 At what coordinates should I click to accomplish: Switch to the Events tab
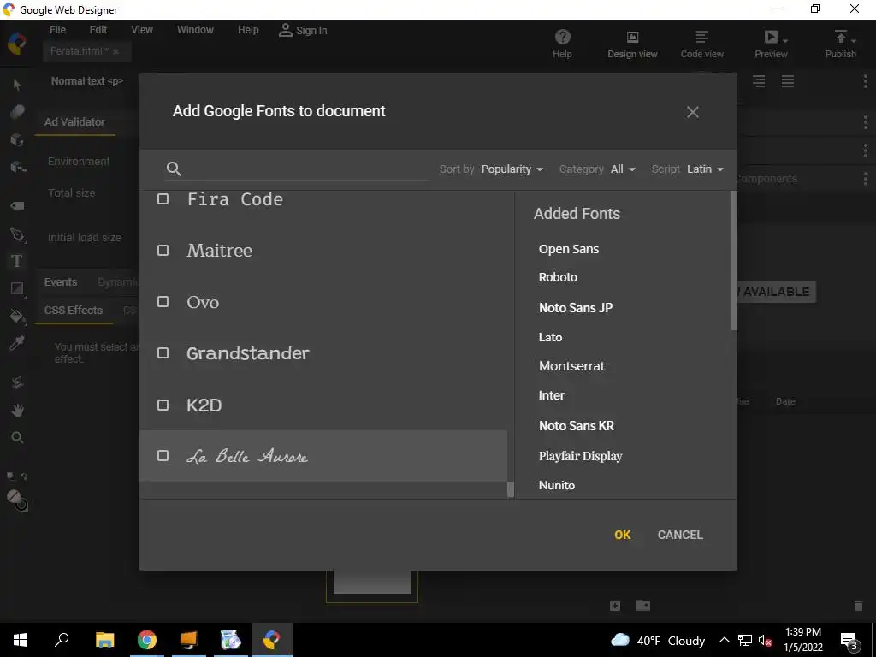pos(61,282)
